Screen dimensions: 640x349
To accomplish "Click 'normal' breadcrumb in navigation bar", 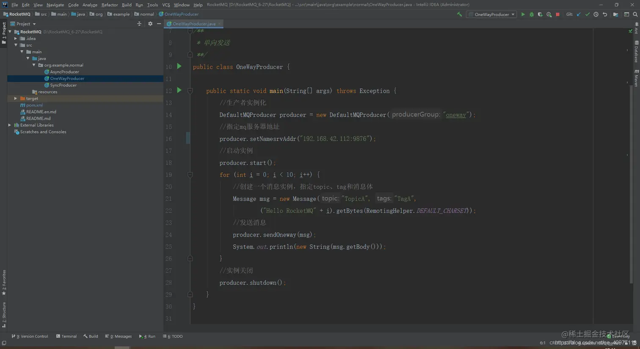I will point(144,14).
